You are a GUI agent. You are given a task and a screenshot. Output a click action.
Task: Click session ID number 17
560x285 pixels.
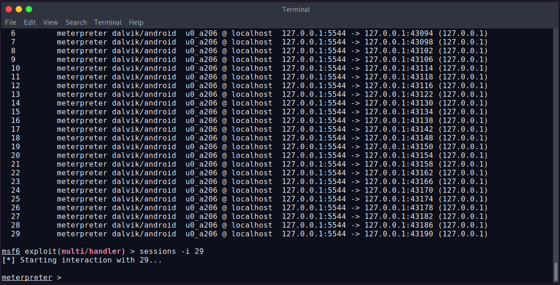[x=16, y=129]
